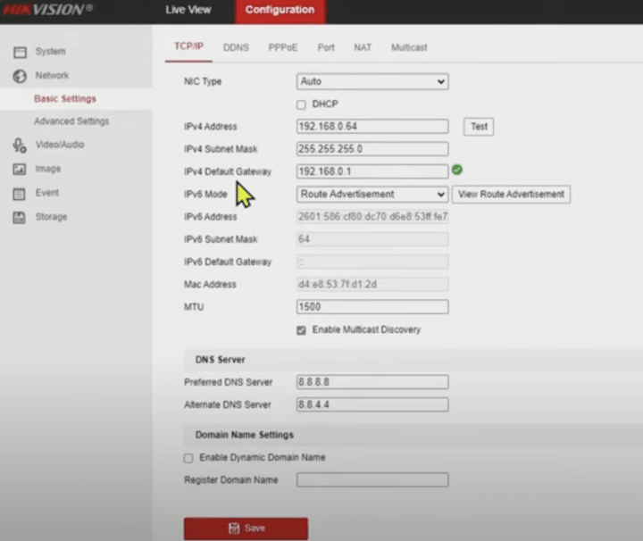Open the NIC Type dropdown

pos(372,81)
